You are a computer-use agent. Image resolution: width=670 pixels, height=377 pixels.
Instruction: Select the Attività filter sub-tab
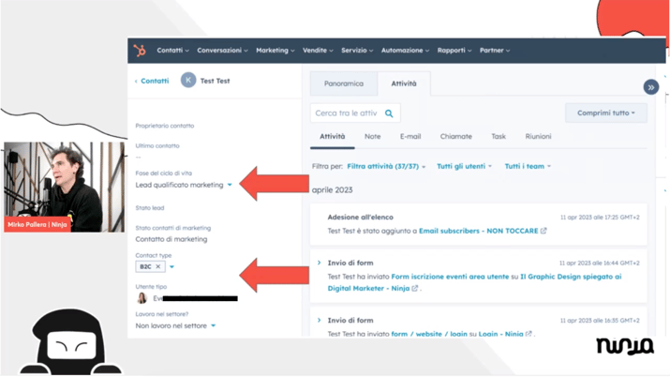pos(333,137)
